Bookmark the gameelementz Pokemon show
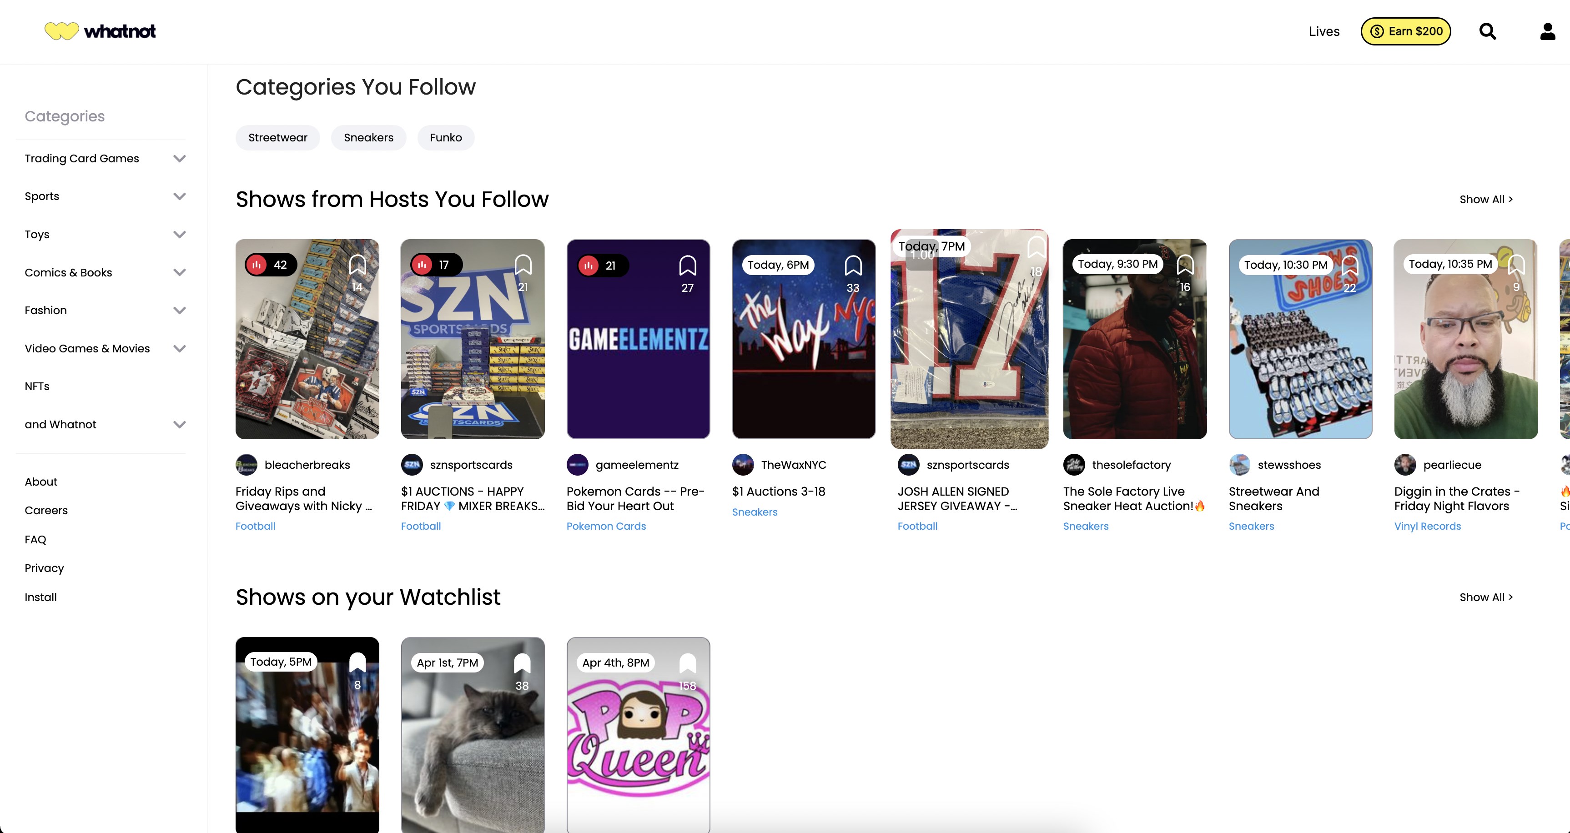The height and width of the screenshot is (833, 1570). [x=688, y=266]
